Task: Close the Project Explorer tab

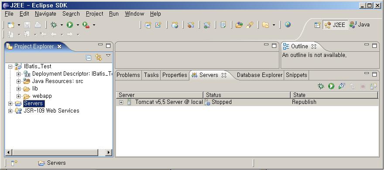Action: click(x=59, y=47)
